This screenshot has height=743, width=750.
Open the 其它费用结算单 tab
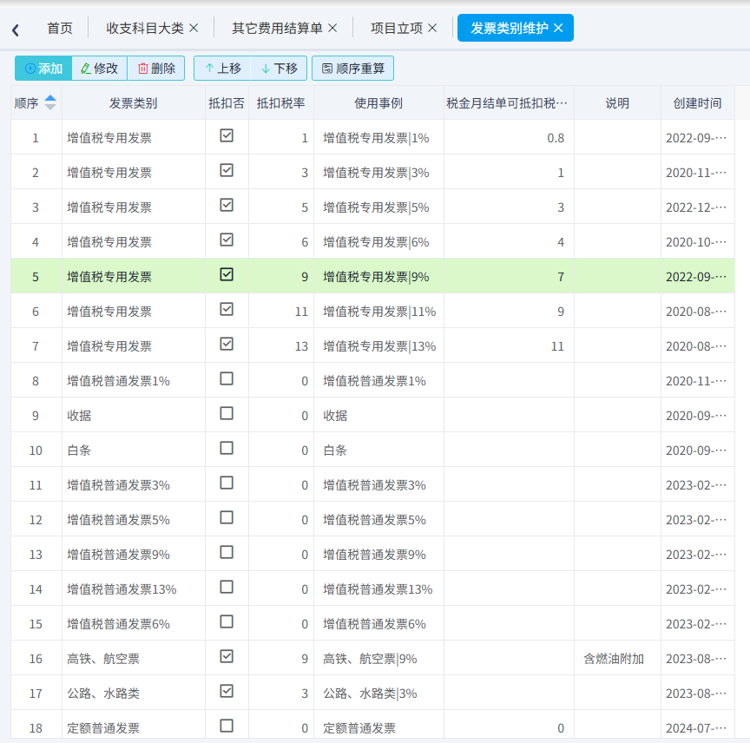pos(278,29)
